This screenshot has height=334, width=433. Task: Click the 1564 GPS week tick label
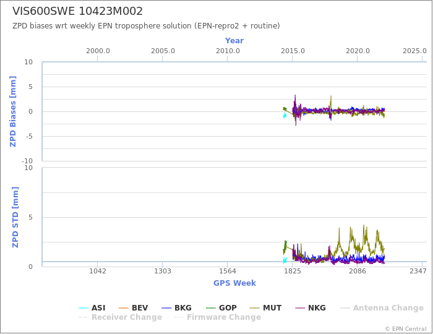click(x=228, y=271)
